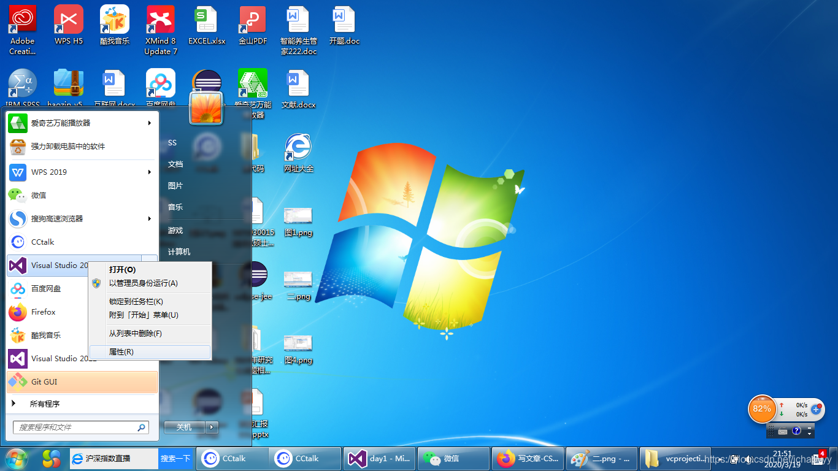
Task: Launch Firefox from the Start menu
Action: 47,312
